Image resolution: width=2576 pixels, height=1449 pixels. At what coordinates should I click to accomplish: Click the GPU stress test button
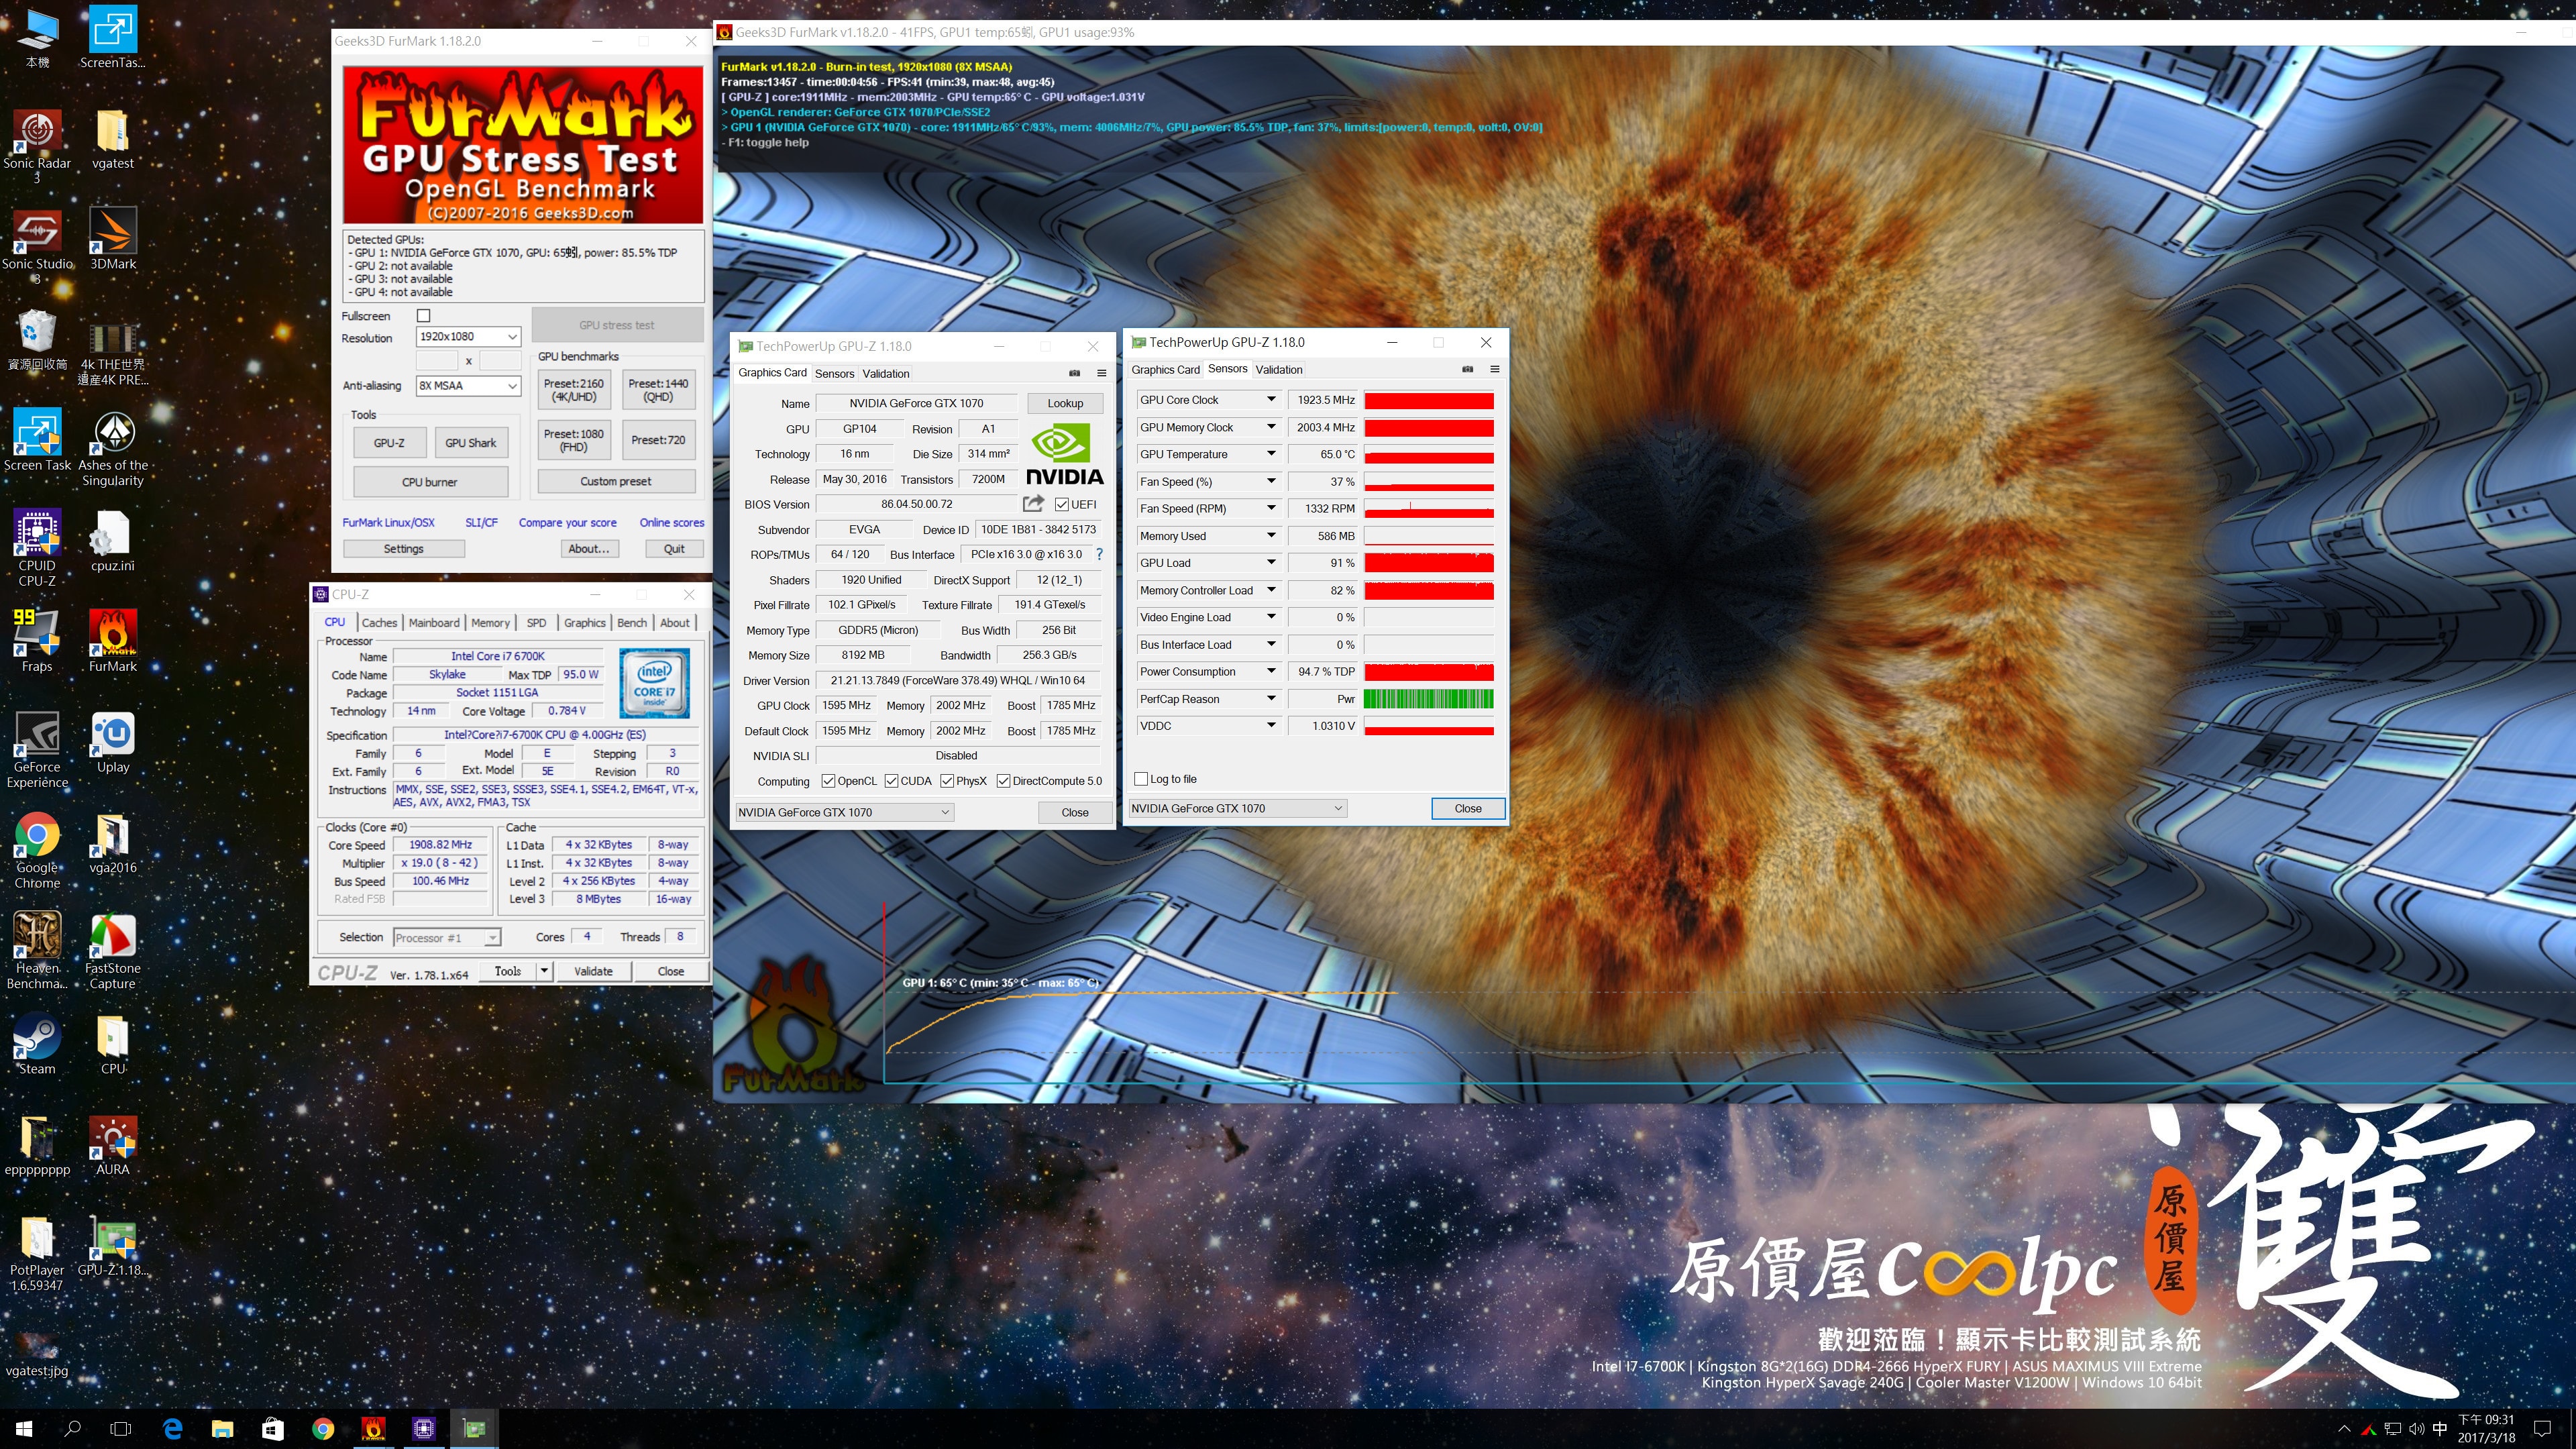coord(616,325)
